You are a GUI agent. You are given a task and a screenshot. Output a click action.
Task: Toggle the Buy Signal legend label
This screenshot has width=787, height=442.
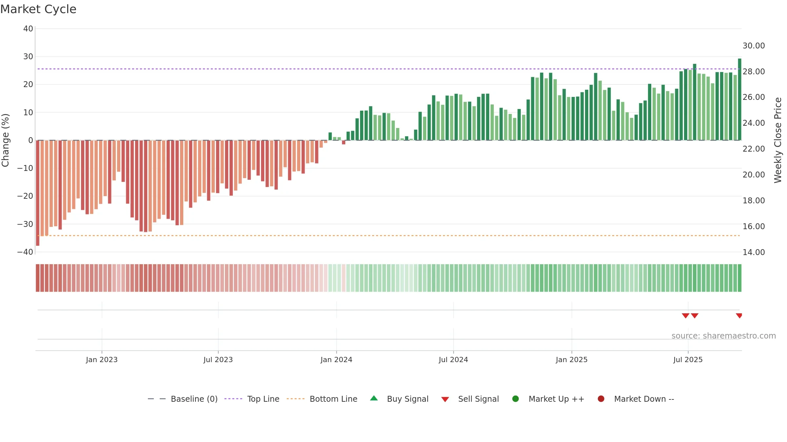pos(408,399)
